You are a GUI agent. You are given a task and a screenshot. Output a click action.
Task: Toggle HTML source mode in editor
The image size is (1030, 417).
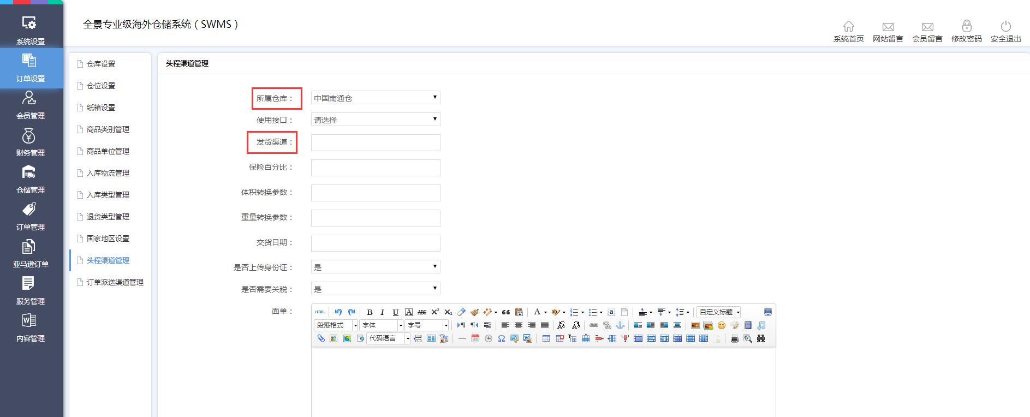click(x=320, y=312)
